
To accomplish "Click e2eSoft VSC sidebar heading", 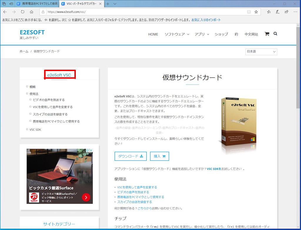I will (59, 75).
